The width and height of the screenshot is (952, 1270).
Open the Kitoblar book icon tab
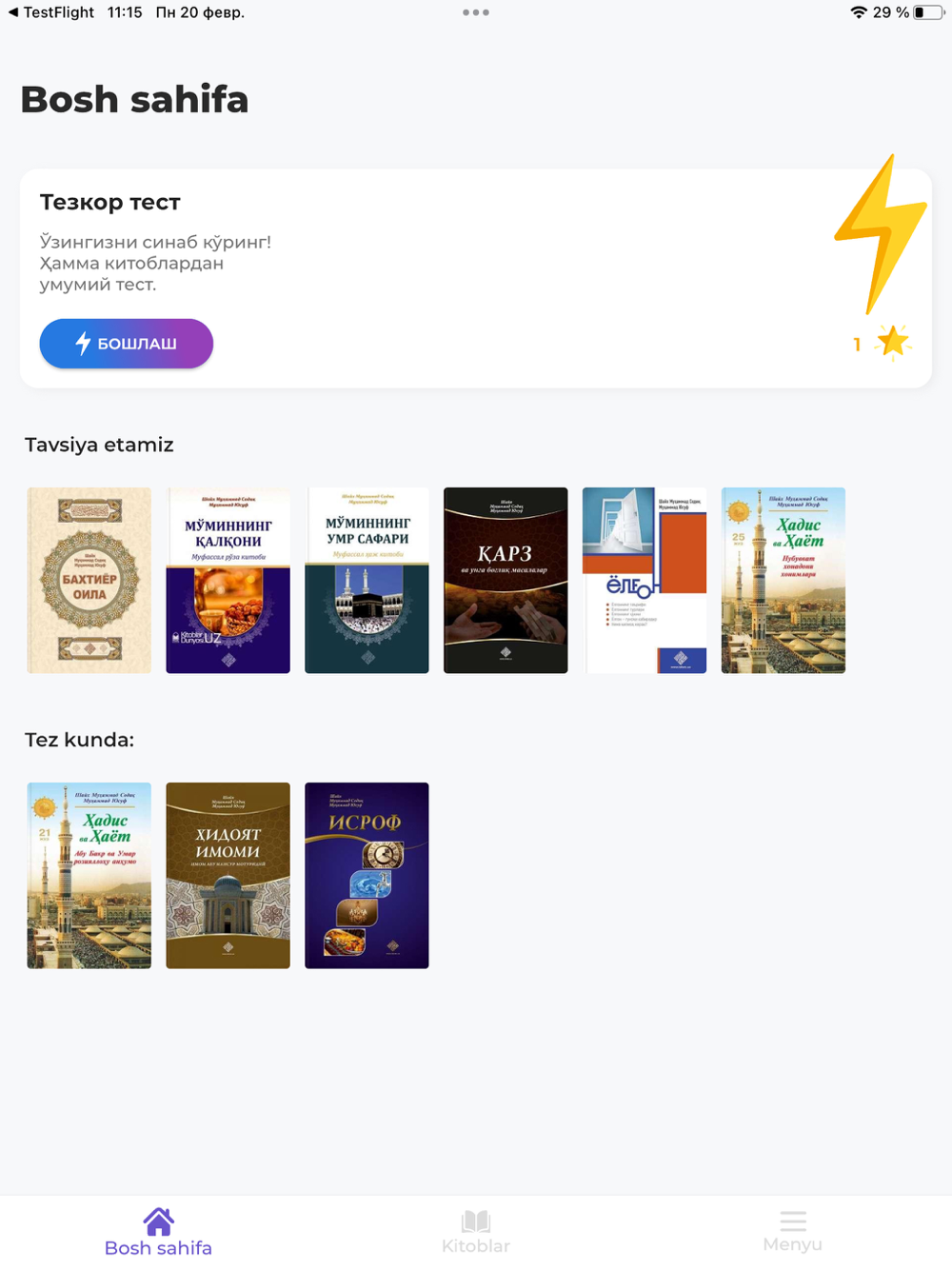(x=476, y=1220)
